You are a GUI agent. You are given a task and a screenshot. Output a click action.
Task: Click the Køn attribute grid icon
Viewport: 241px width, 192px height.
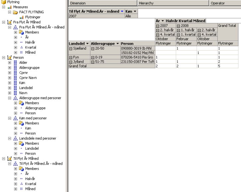point(15,83)
